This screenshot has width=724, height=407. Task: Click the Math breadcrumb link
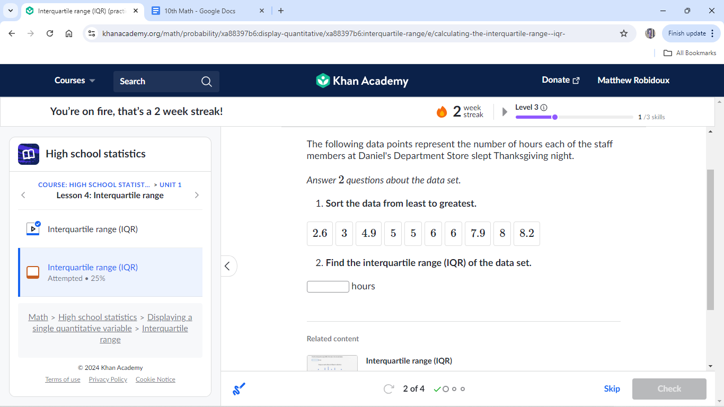click(x=38, y=317)
